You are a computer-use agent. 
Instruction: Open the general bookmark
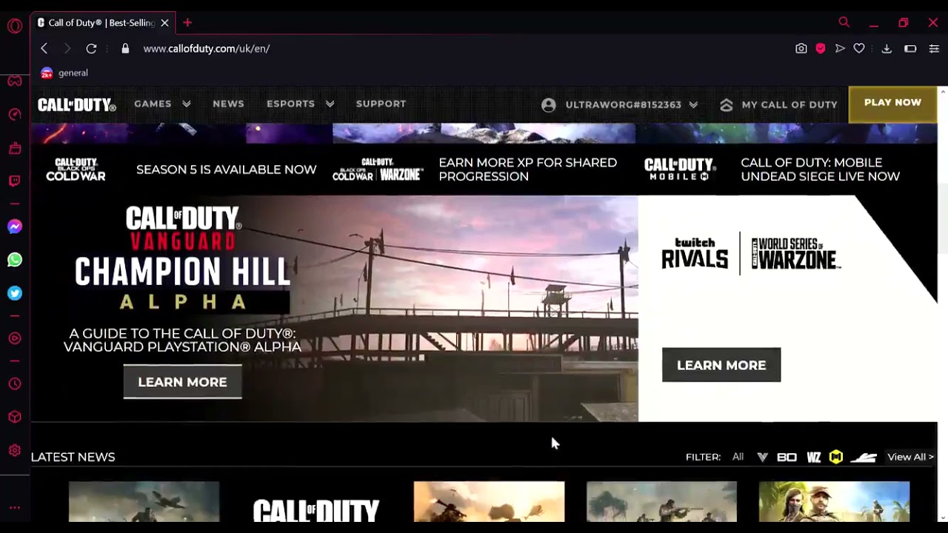64,73
